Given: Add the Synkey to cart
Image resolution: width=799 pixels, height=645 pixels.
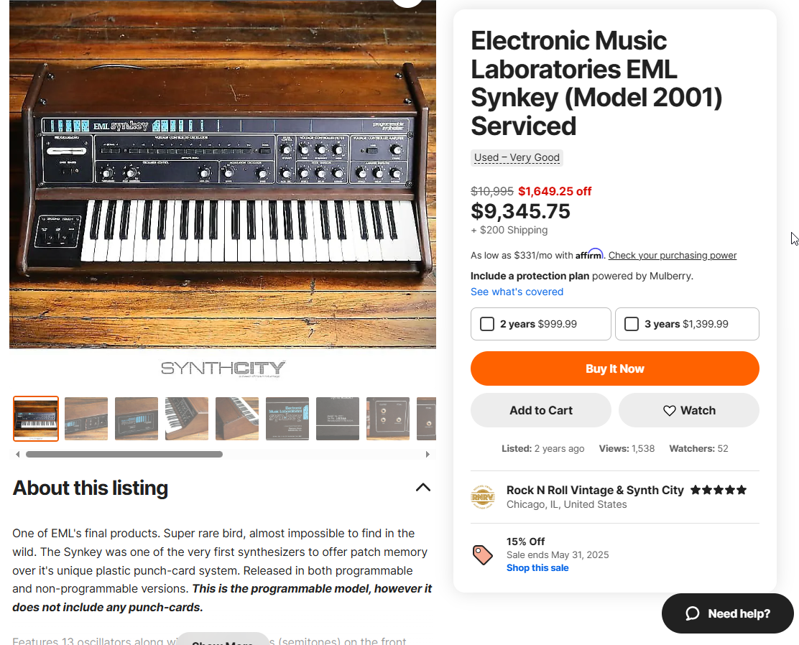Looking at the screenshot, I should pos(540,410).
